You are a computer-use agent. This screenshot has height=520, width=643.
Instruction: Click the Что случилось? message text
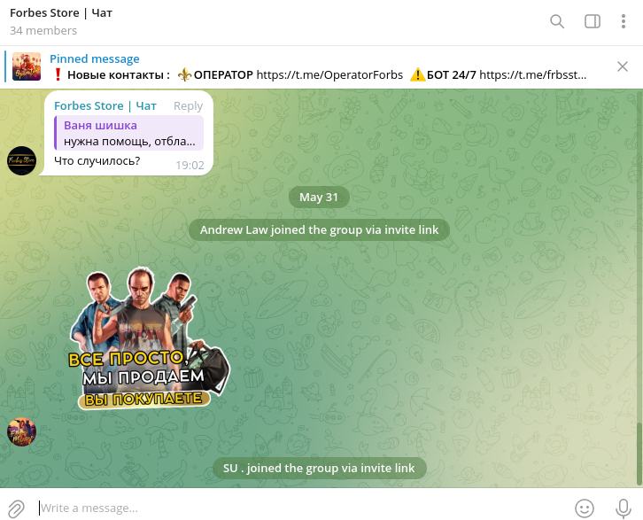pos(97,160)
